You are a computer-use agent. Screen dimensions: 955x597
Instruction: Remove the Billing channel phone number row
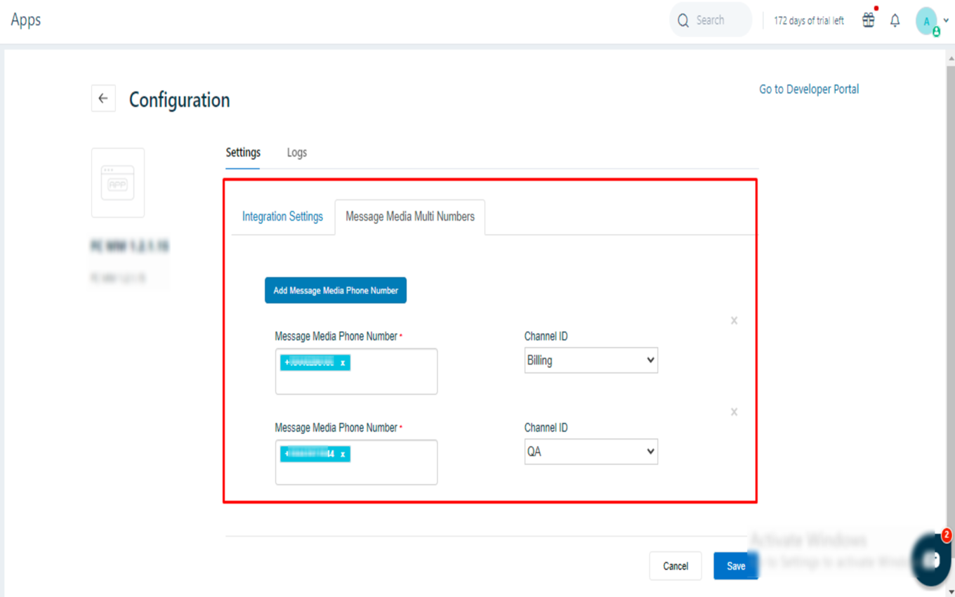coord(734,320)
